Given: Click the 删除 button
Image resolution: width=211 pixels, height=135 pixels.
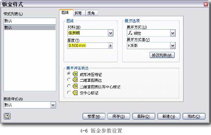Looking at the screenshot, I should (x=144, y=116).
